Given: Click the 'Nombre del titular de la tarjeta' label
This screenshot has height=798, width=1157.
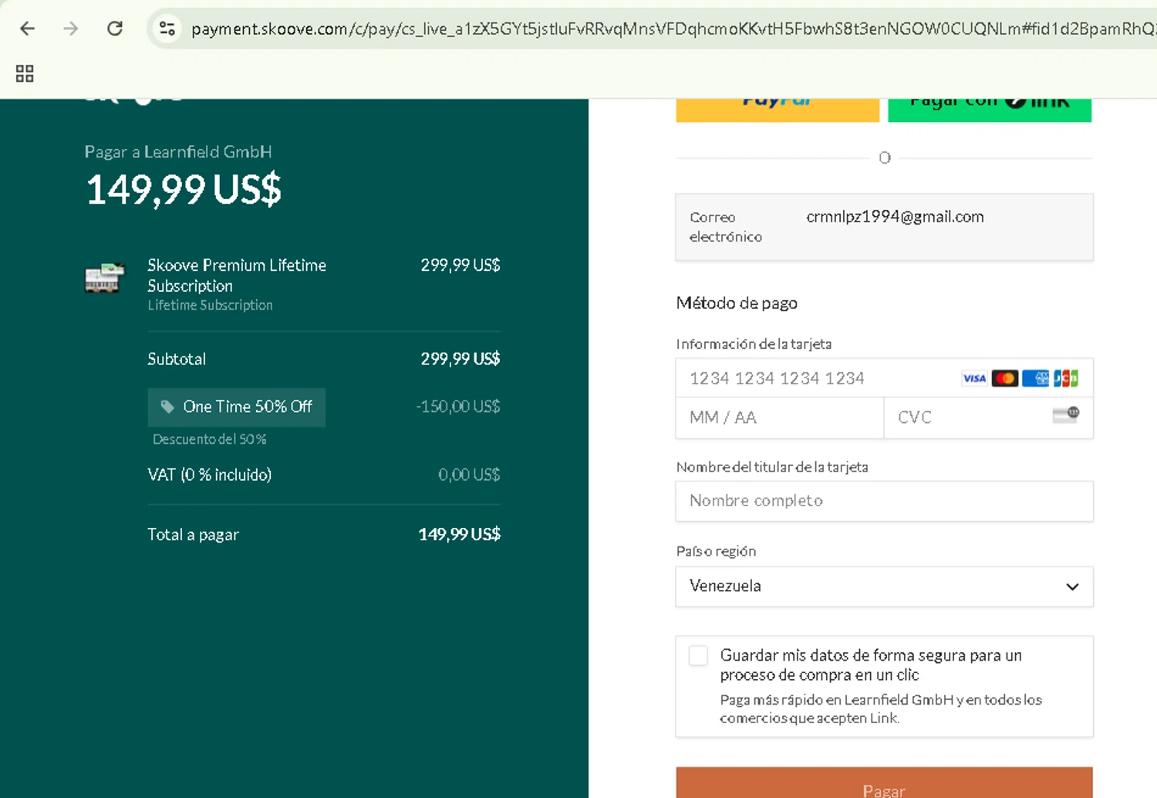Looking at the screenshot, I should (772, 467).
